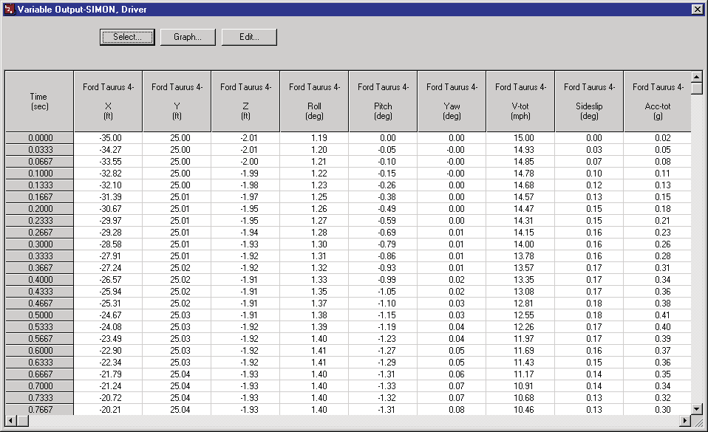The width and height of the screenshot is (708, 432).
Task: Select the Pitch (deg) column header
Action: coord(383,102)
